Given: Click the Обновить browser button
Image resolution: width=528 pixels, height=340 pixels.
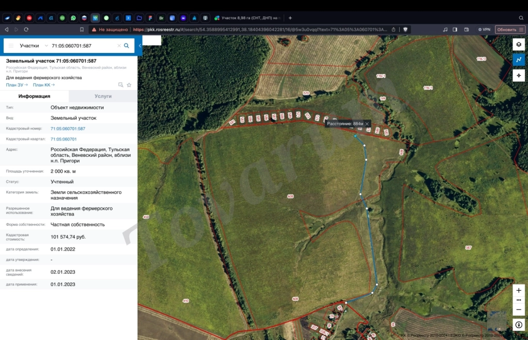Looking at the screenshot, I should [510, 29].
